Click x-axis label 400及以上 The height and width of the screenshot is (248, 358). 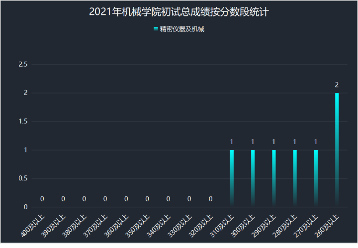click(33, 226)
